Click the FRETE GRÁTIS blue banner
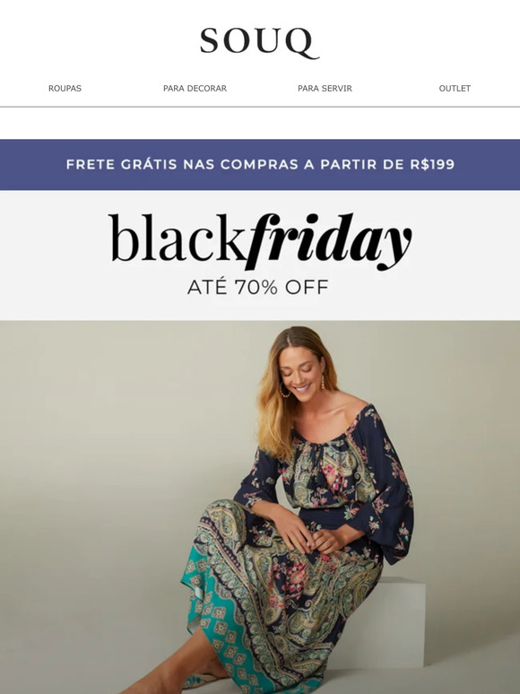This screenshot has height=694, width=520. (x=260, y=165)
